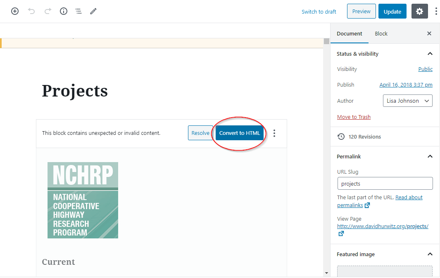Viewport: 440px width, 278px height.
Task: Collapse the Status & visibility panel
Action: point(430,54)
